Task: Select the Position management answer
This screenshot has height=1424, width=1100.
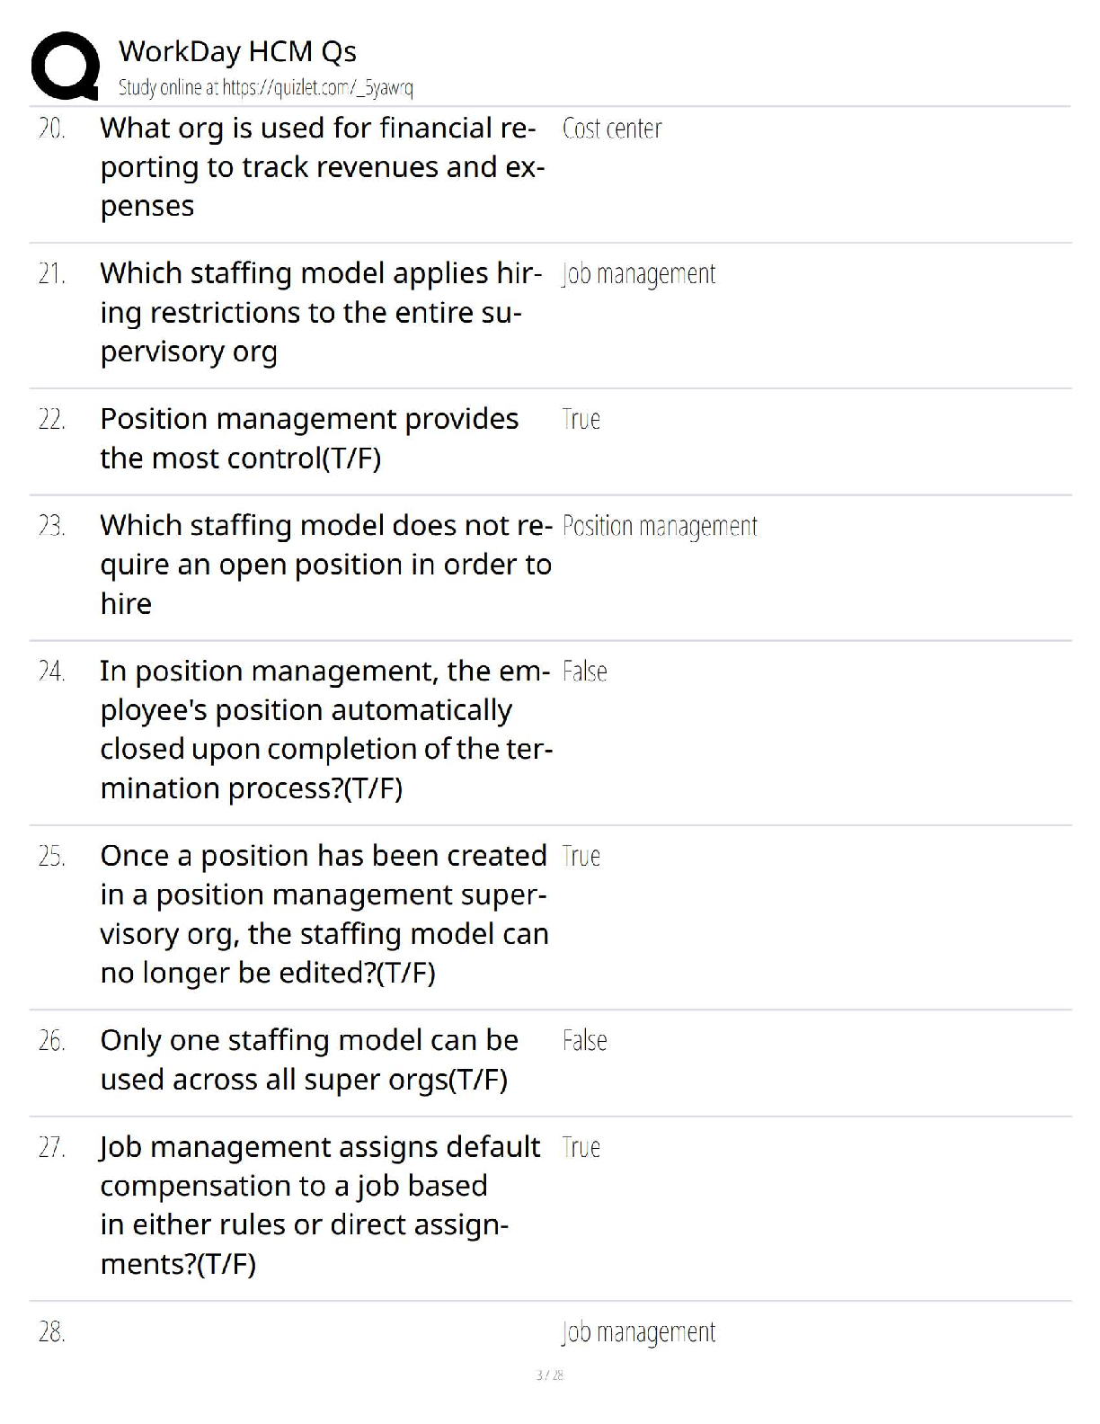Action: tap(660, 527)
